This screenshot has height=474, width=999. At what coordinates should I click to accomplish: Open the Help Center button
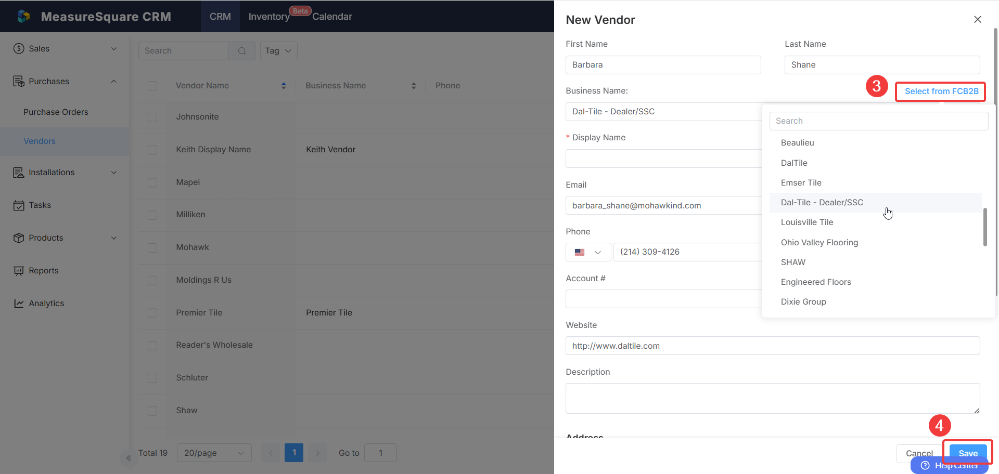[x=950, y=466]
